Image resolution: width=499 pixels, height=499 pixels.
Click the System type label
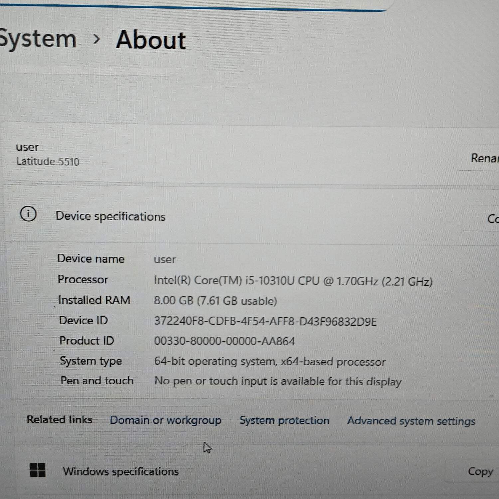click(x=91, y=361)
